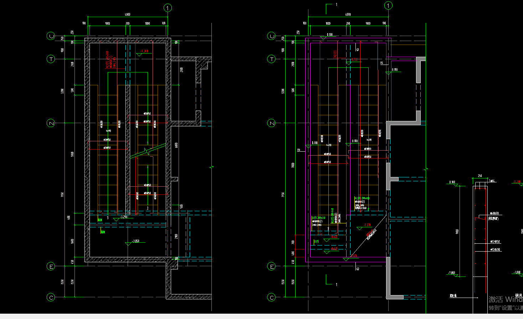This screenshot has height=319, width=523.
Task: Select the -1.000 elevation left of wall section
Action: coord(452,273)
